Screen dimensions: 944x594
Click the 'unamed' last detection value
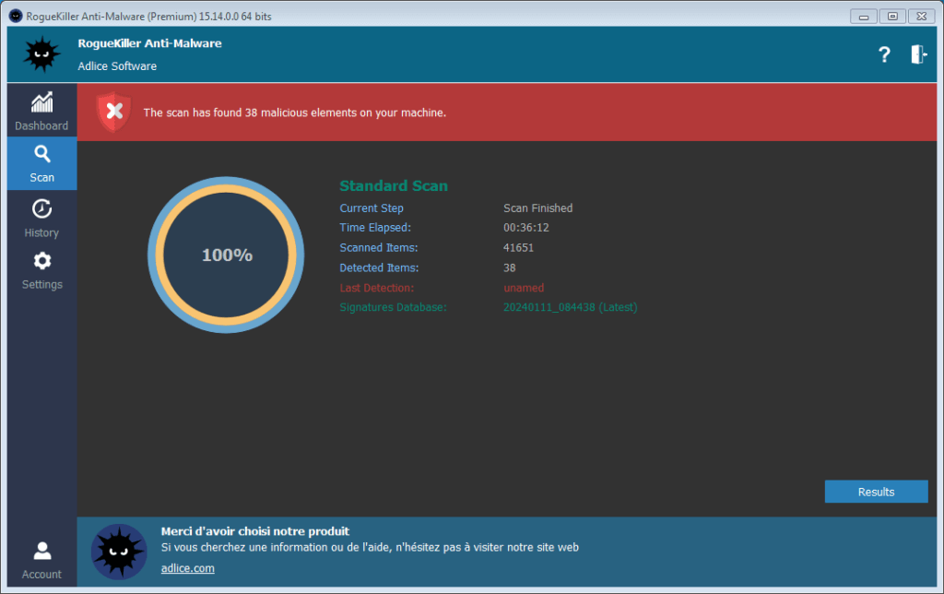click(523, 288)
